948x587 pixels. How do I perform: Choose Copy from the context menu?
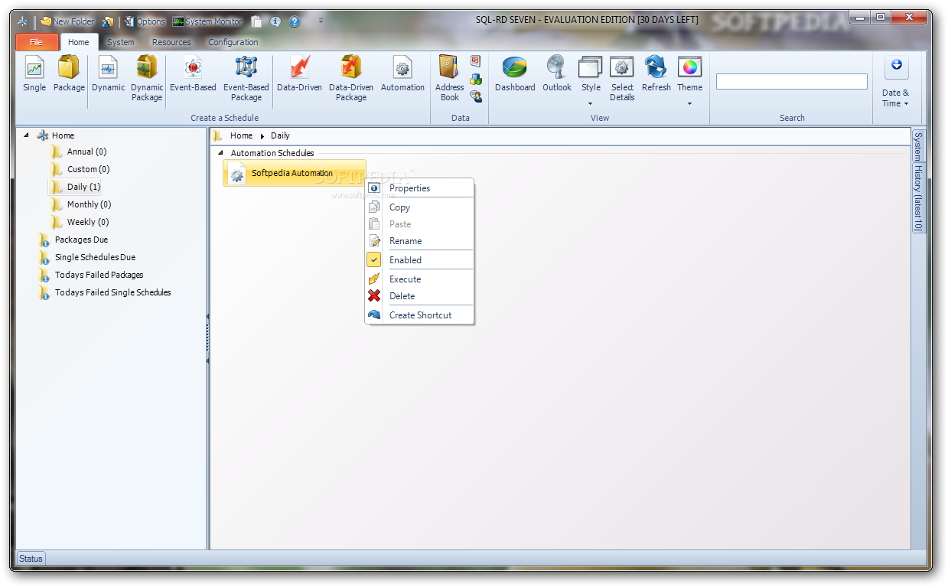419,207
